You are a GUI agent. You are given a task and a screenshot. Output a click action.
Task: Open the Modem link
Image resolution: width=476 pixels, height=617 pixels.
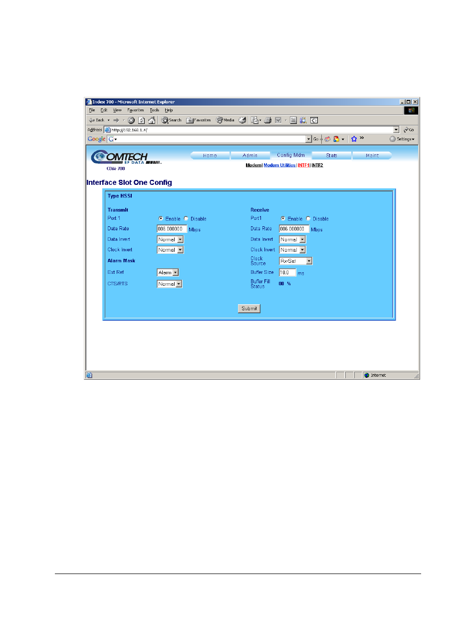coord(253,165)
